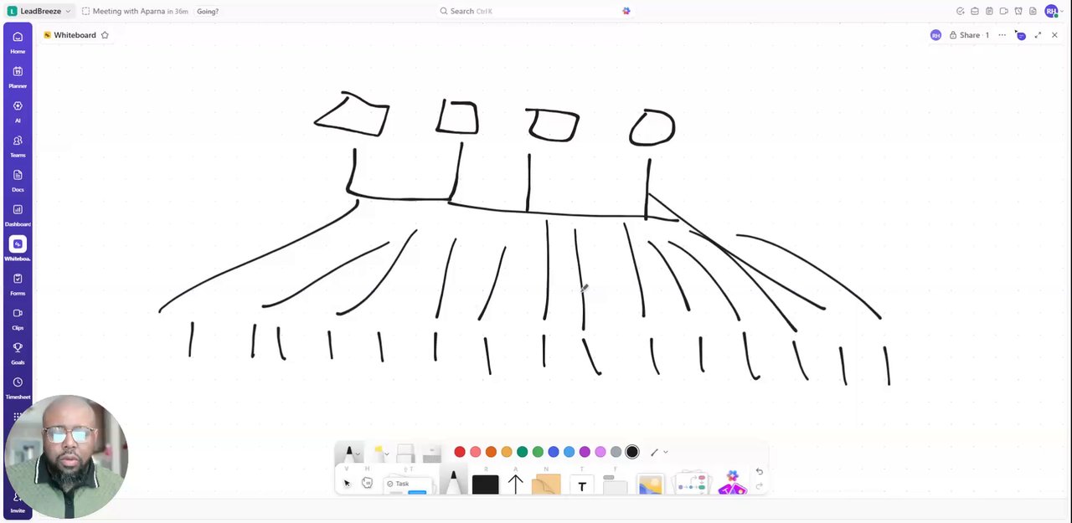Image resolution: width=1072 pixels, height=523 pixels.
Task: Close the whiteboard view
Action: point(1054,35)
